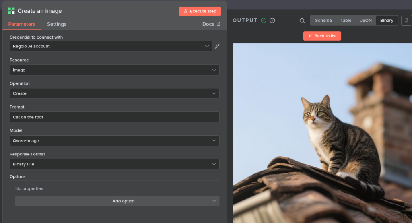Select the Binary output view

pyautogui.click(x=387, y=21)
